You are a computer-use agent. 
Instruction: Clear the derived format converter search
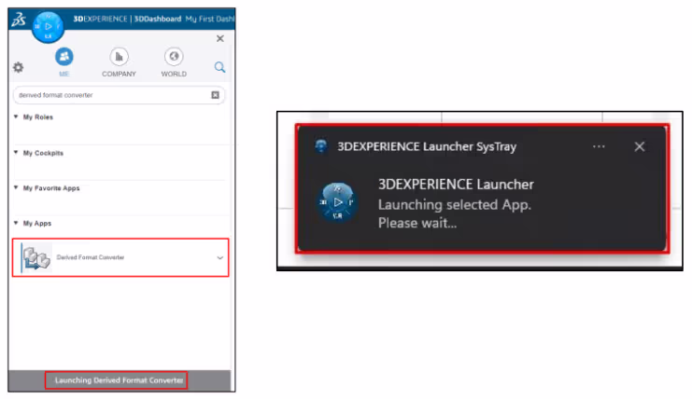click(x=215, y=95)
